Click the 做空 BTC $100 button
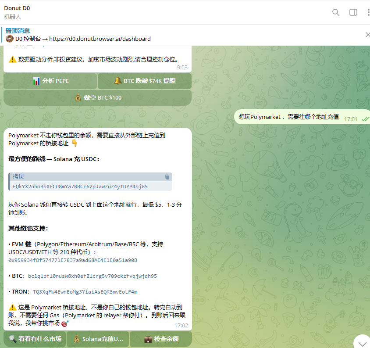The image size is (370, 348). (97, 97)
